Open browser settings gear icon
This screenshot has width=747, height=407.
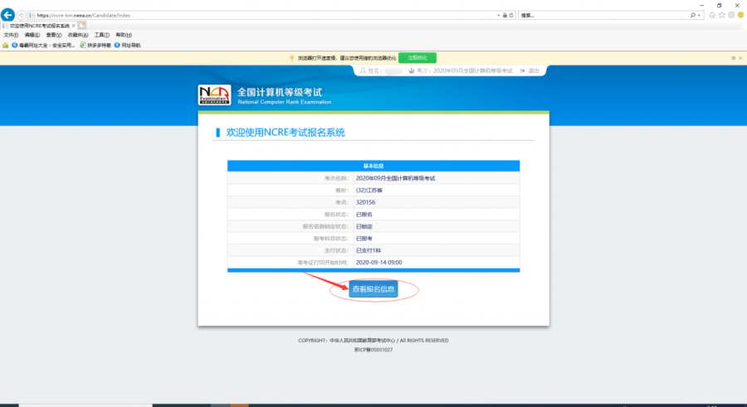pyautogui.click(x=731, y=15)
